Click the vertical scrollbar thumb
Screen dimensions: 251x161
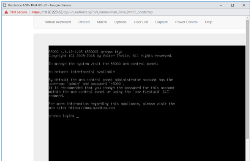(x=248, y=79)
